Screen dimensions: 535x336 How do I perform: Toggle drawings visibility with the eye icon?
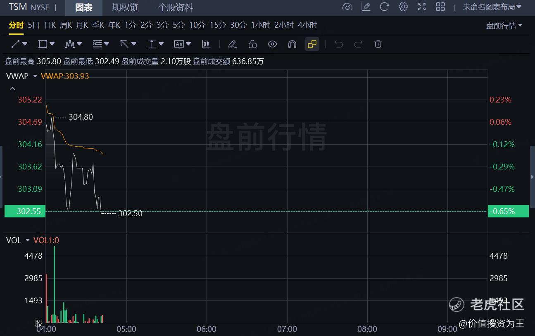pyautogui.click(x=272, y=44)
